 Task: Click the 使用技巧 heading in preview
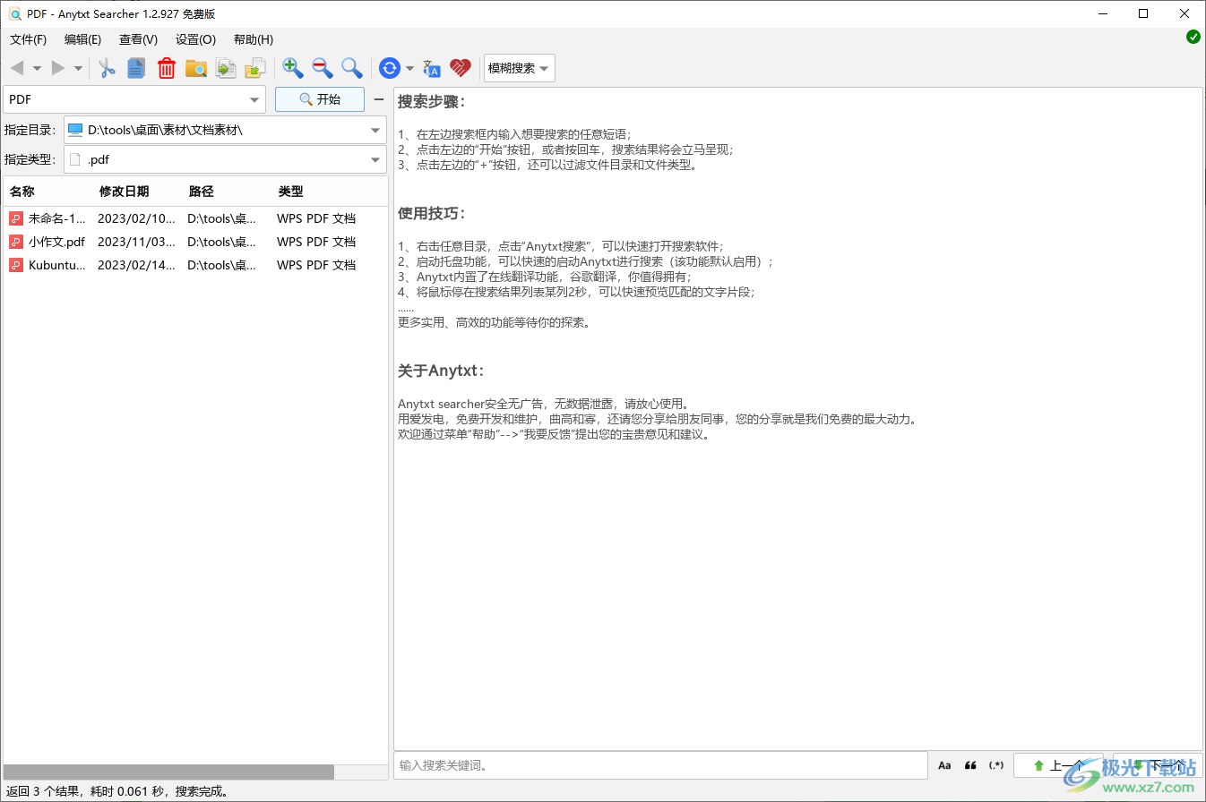point(432,214)
